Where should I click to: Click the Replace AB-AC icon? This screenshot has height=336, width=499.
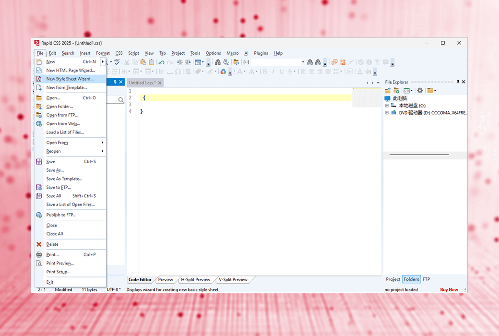226,62
